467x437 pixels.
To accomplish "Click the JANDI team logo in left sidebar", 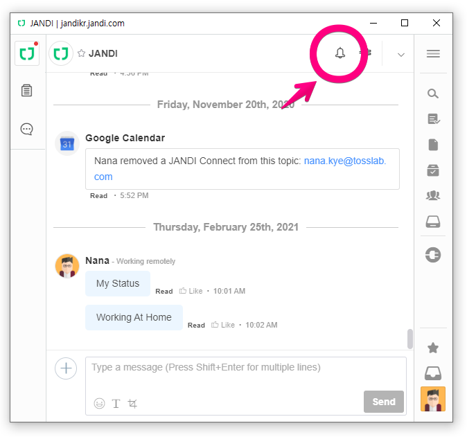I will (x=27, y=53).
